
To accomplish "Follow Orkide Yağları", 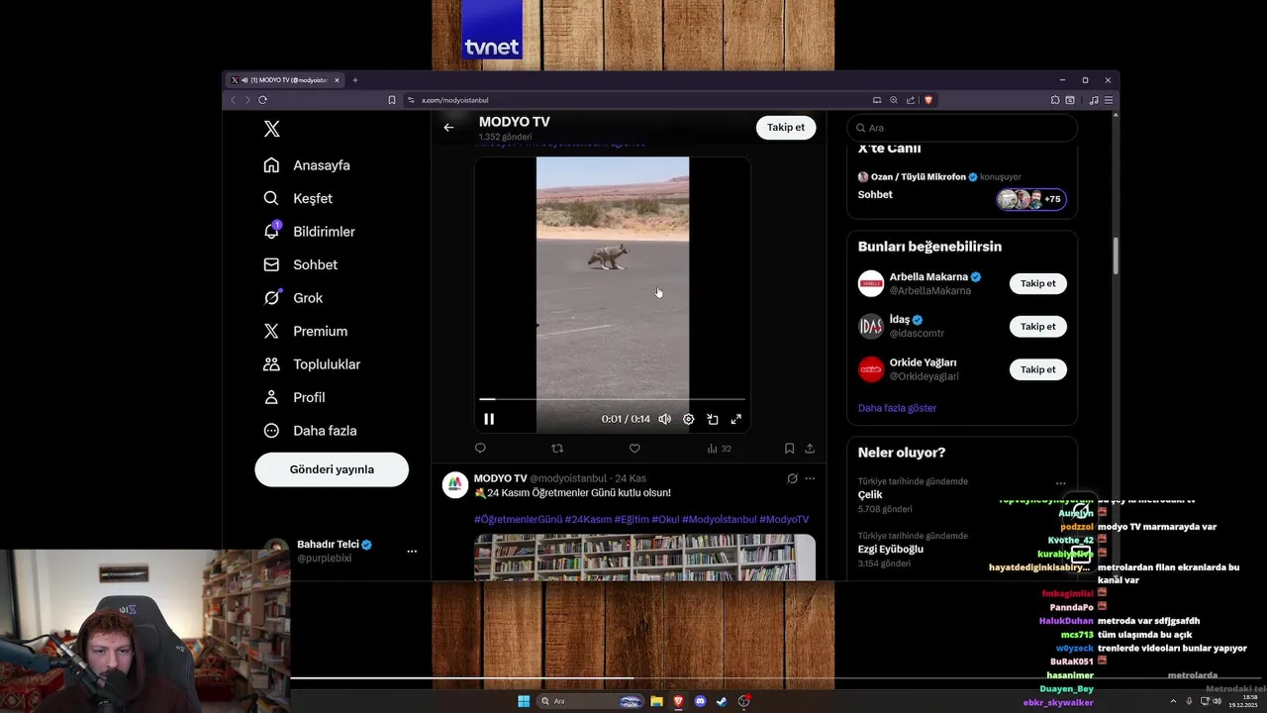I will pyautogui.click(x=1037, y=369).
